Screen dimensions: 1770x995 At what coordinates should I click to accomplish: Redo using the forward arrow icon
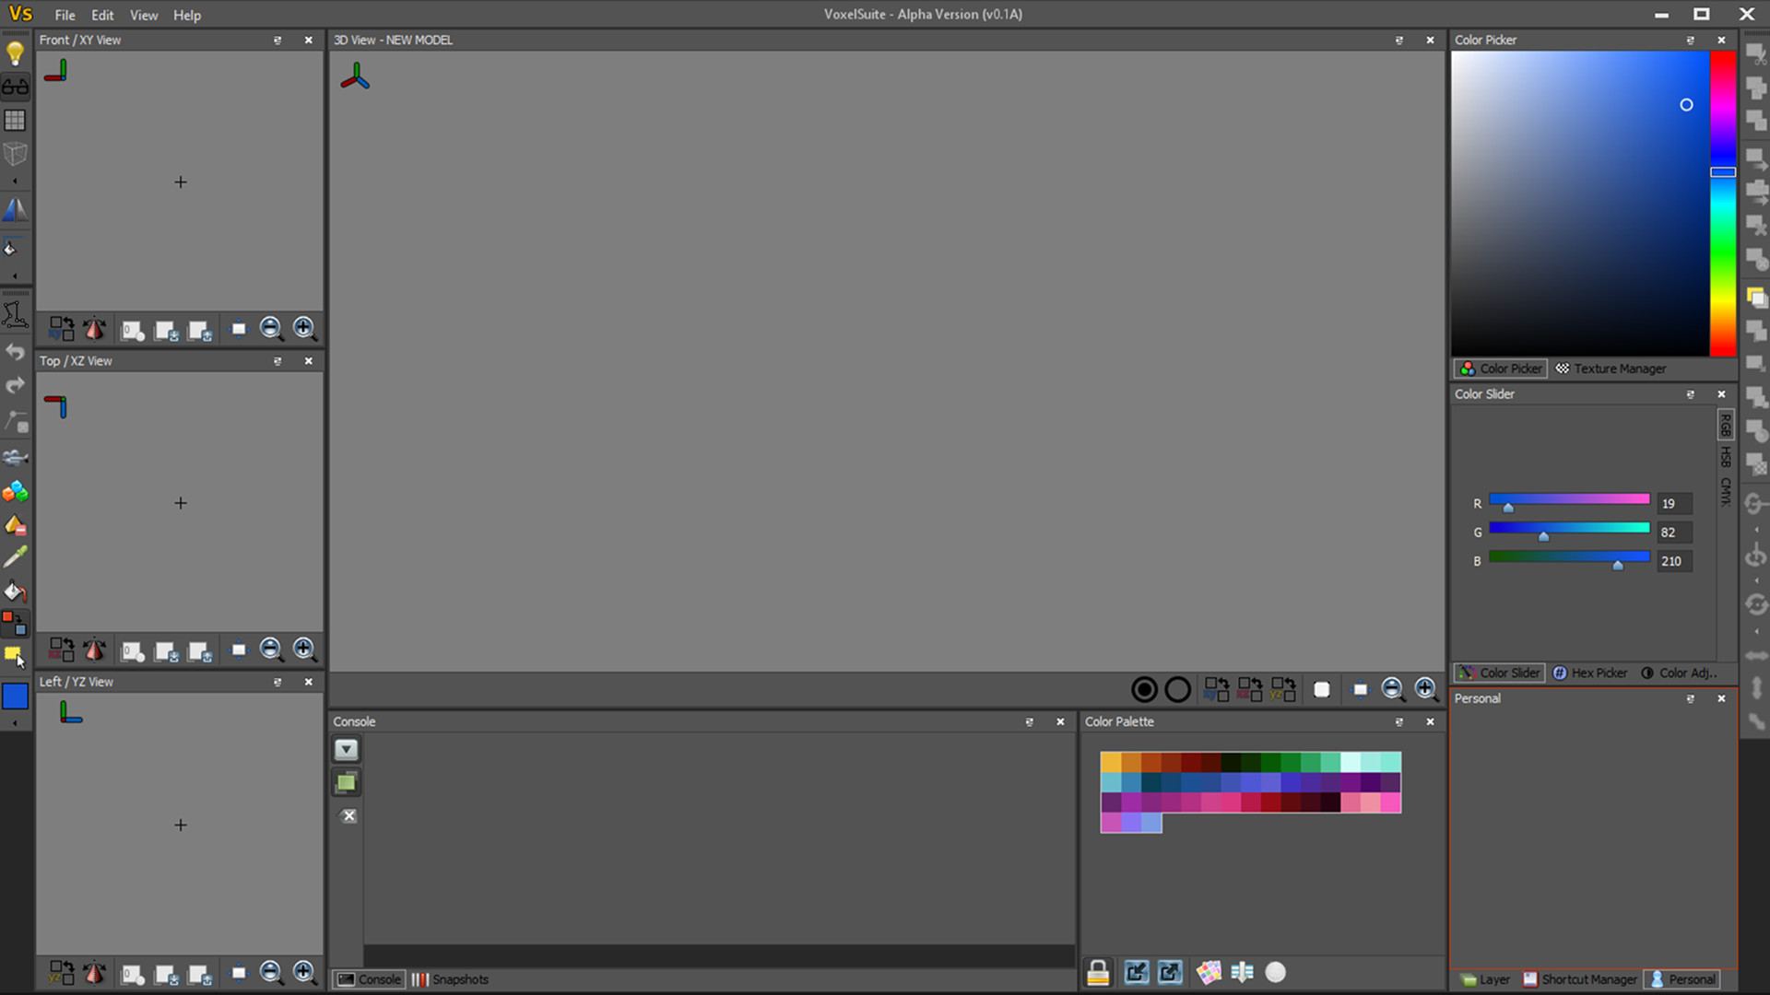tap(16, 385)
